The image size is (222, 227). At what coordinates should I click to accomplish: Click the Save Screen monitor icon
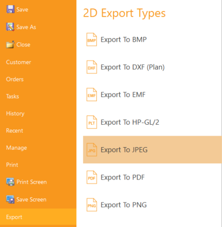click(x=10, y=199)
